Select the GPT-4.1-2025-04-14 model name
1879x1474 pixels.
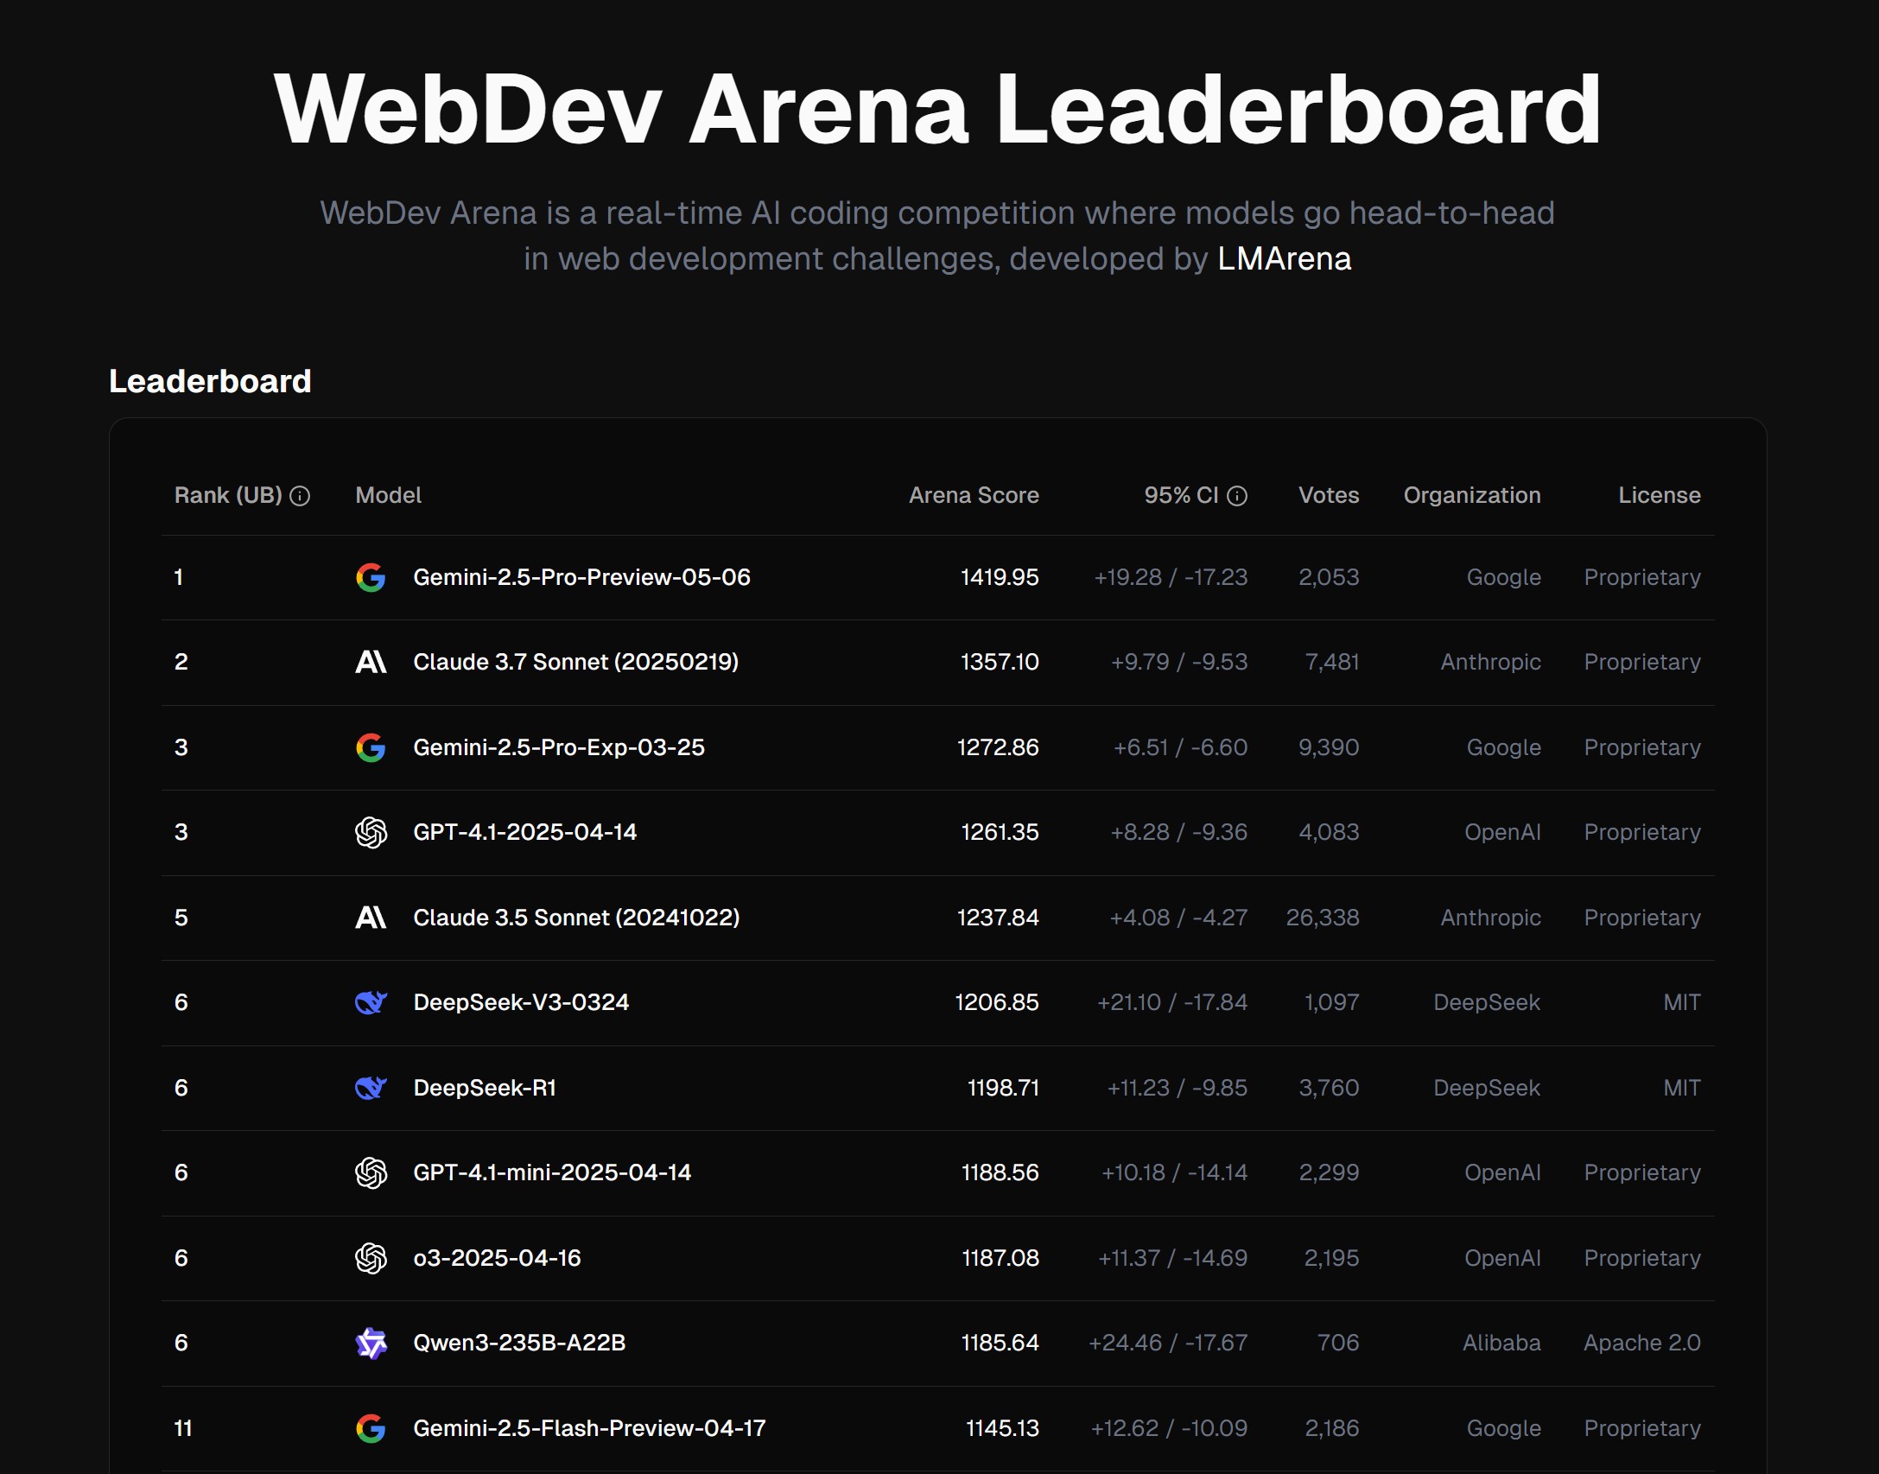pyautogui.click(x=524, y=832)
